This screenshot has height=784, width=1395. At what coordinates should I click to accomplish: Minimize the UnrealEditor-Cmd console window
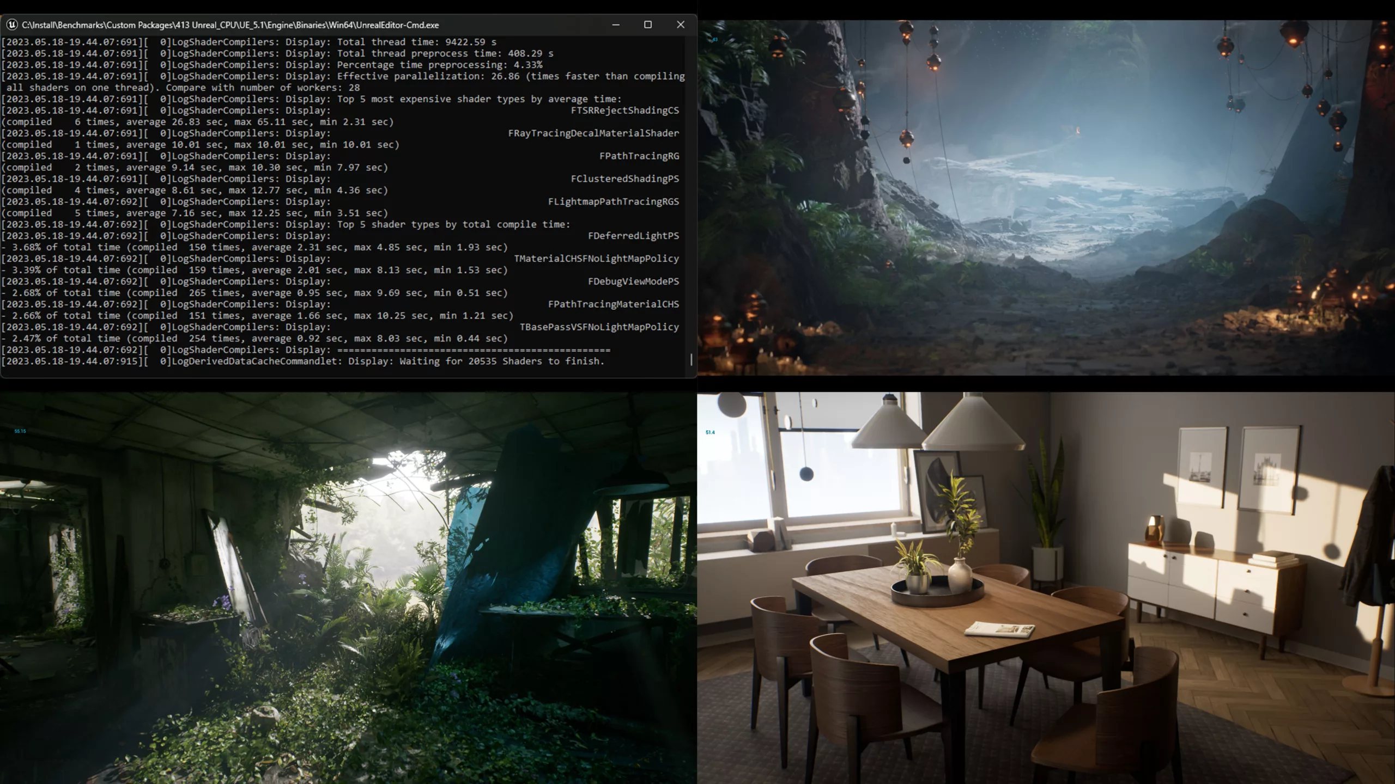(615, 24)
